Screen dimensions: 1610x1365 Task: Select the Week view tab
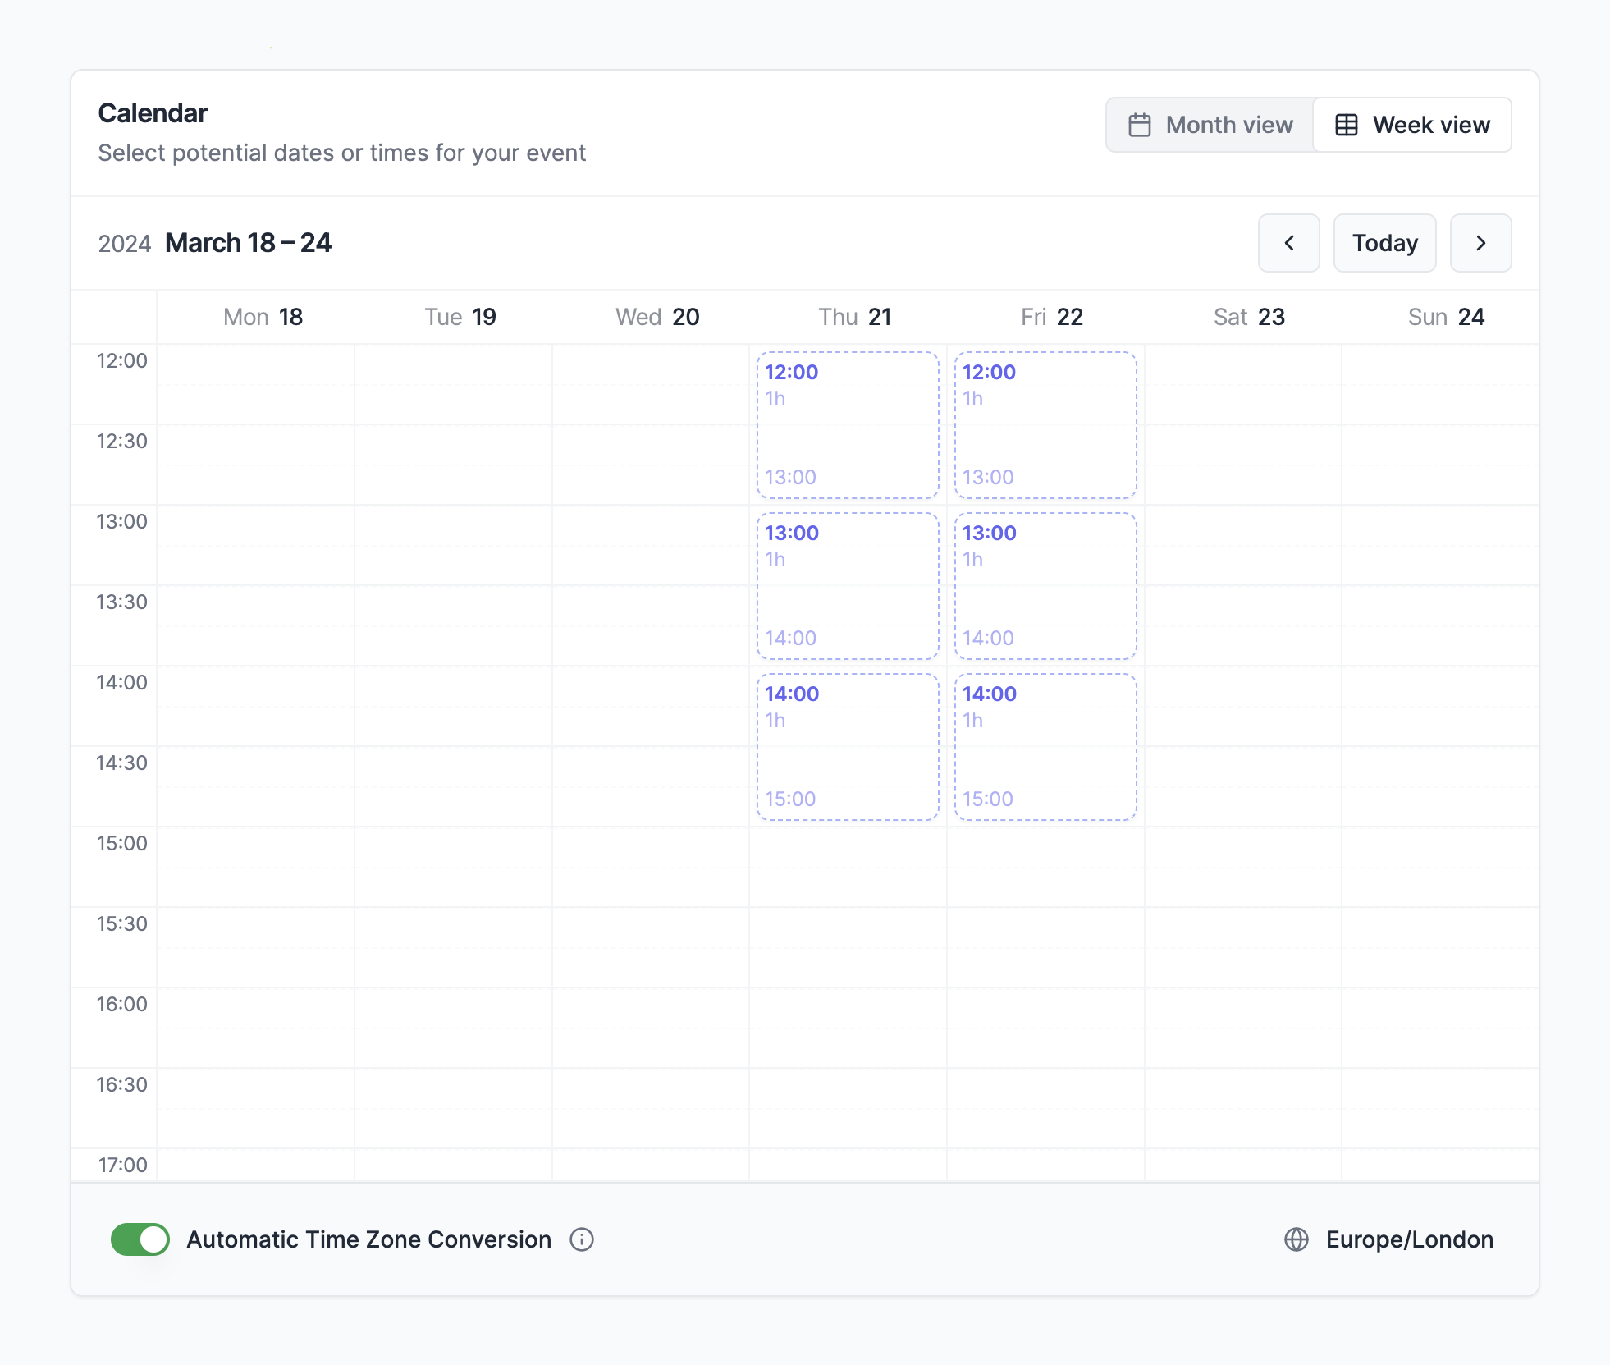[1412, 125]
